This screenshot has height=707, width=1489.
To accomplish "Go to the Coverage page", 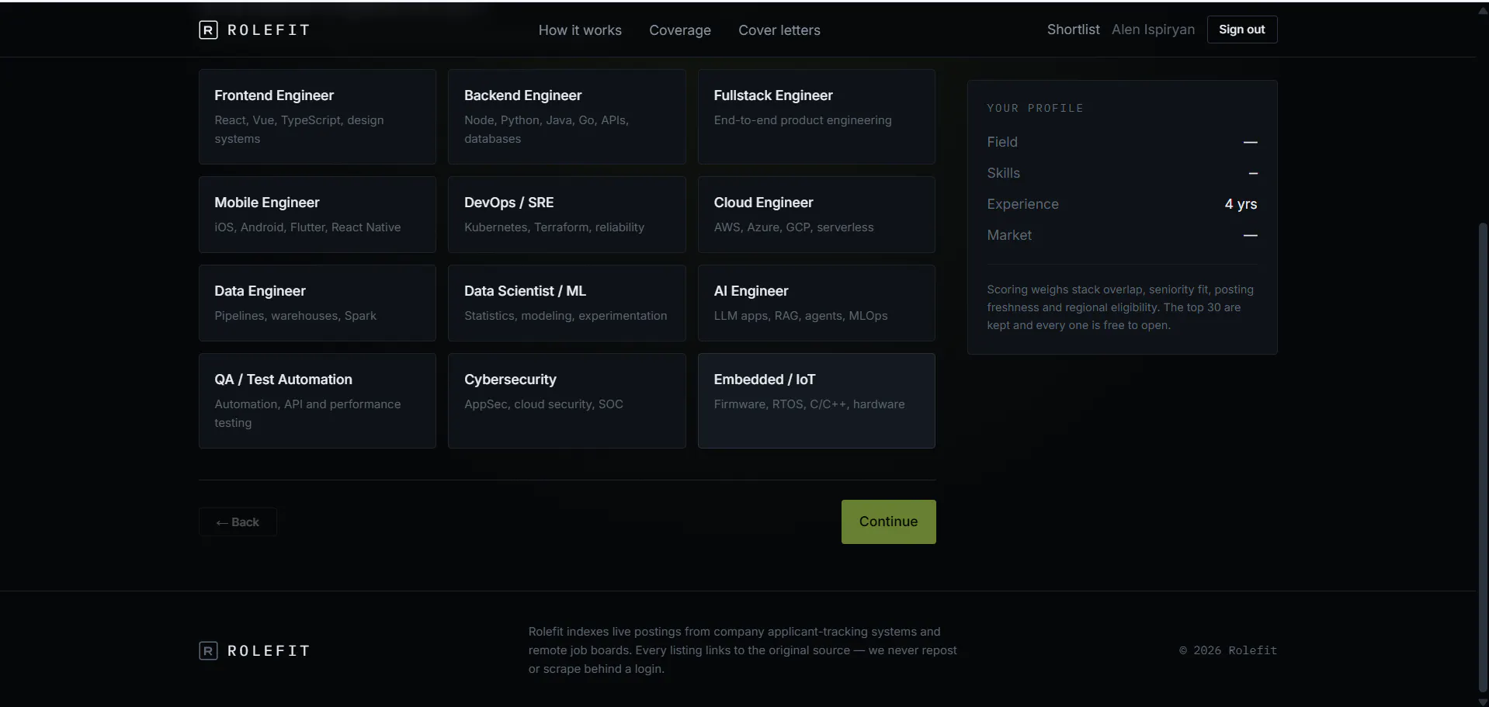I will 680,29.
